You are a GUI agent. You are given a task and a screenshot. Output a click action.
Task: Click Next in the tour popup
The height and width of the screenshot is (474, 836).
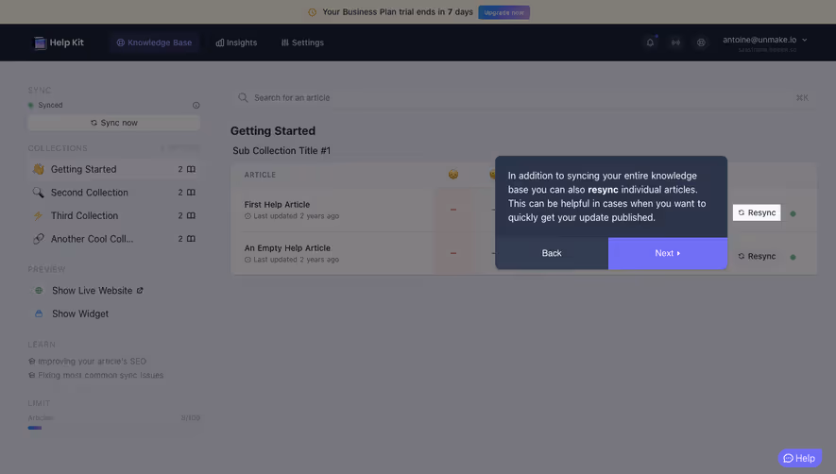(x=668, y=253)
